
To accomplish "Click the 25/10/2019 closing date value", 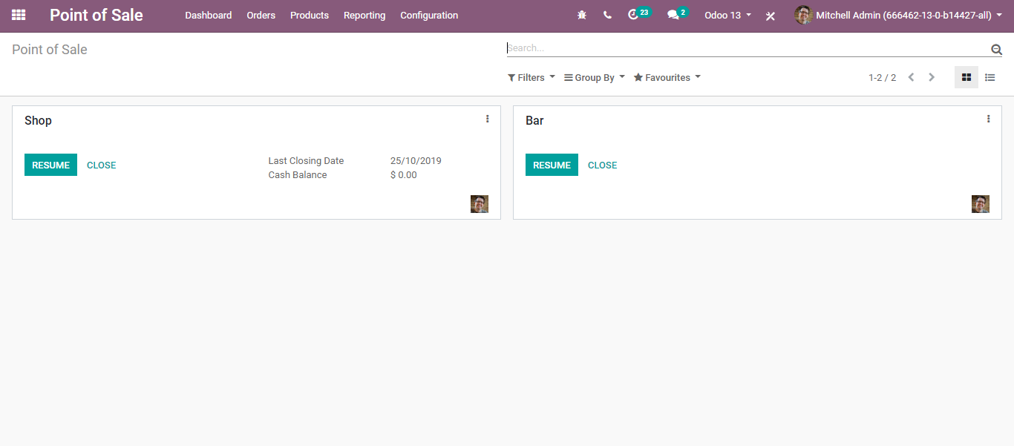I will pos(416,160).
